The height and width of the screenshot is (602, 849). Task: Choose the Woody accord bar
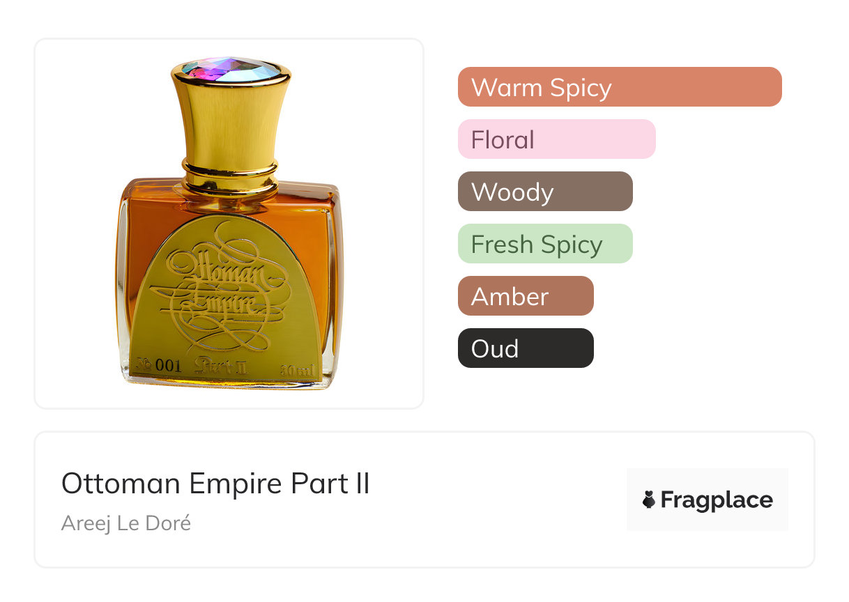point(545,192)
